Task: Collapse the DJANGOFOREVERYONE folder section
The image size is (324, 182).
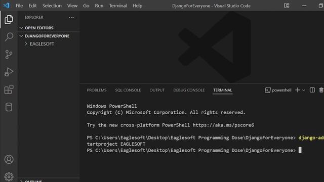Action: pos(21,36)
